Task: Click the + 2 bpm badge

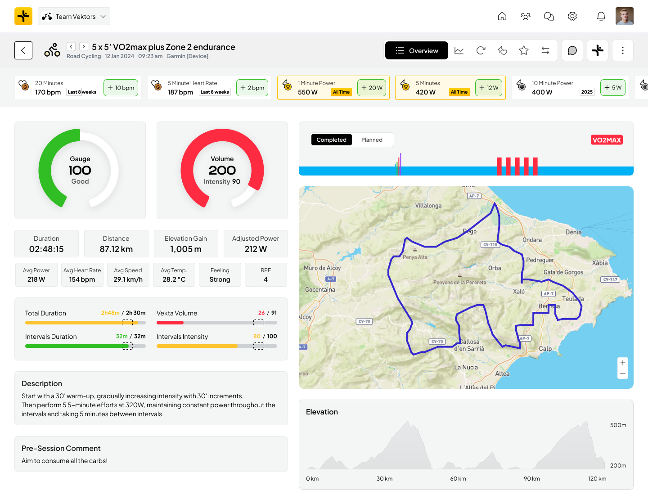Action: [x=252, y=88]
